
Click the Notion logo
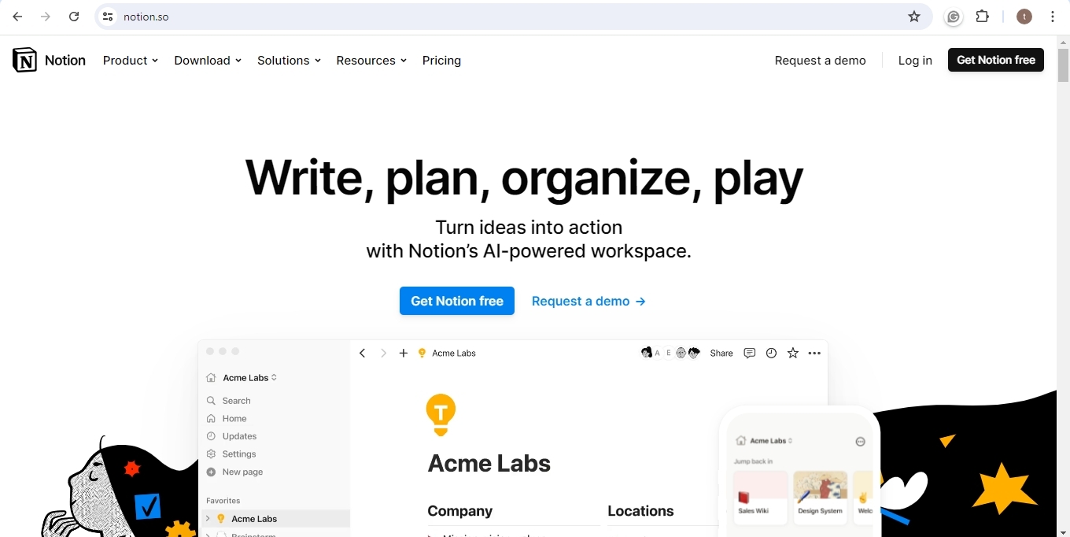pyautogui.click(x=49, y=60)
